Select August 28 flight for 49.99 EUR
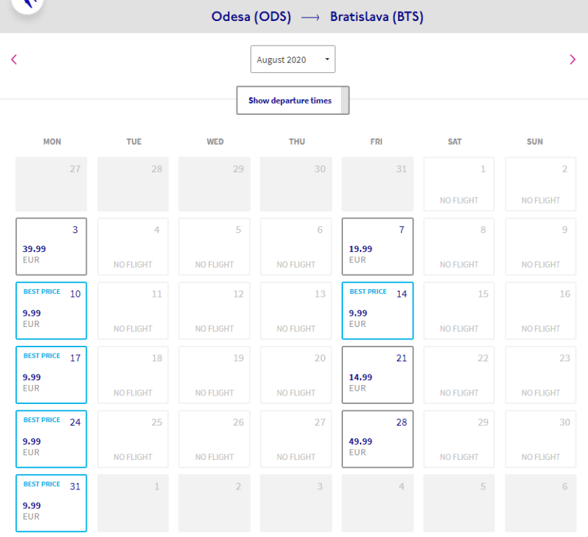The height and width of the screenshot is (537, 588). point(377,439)
